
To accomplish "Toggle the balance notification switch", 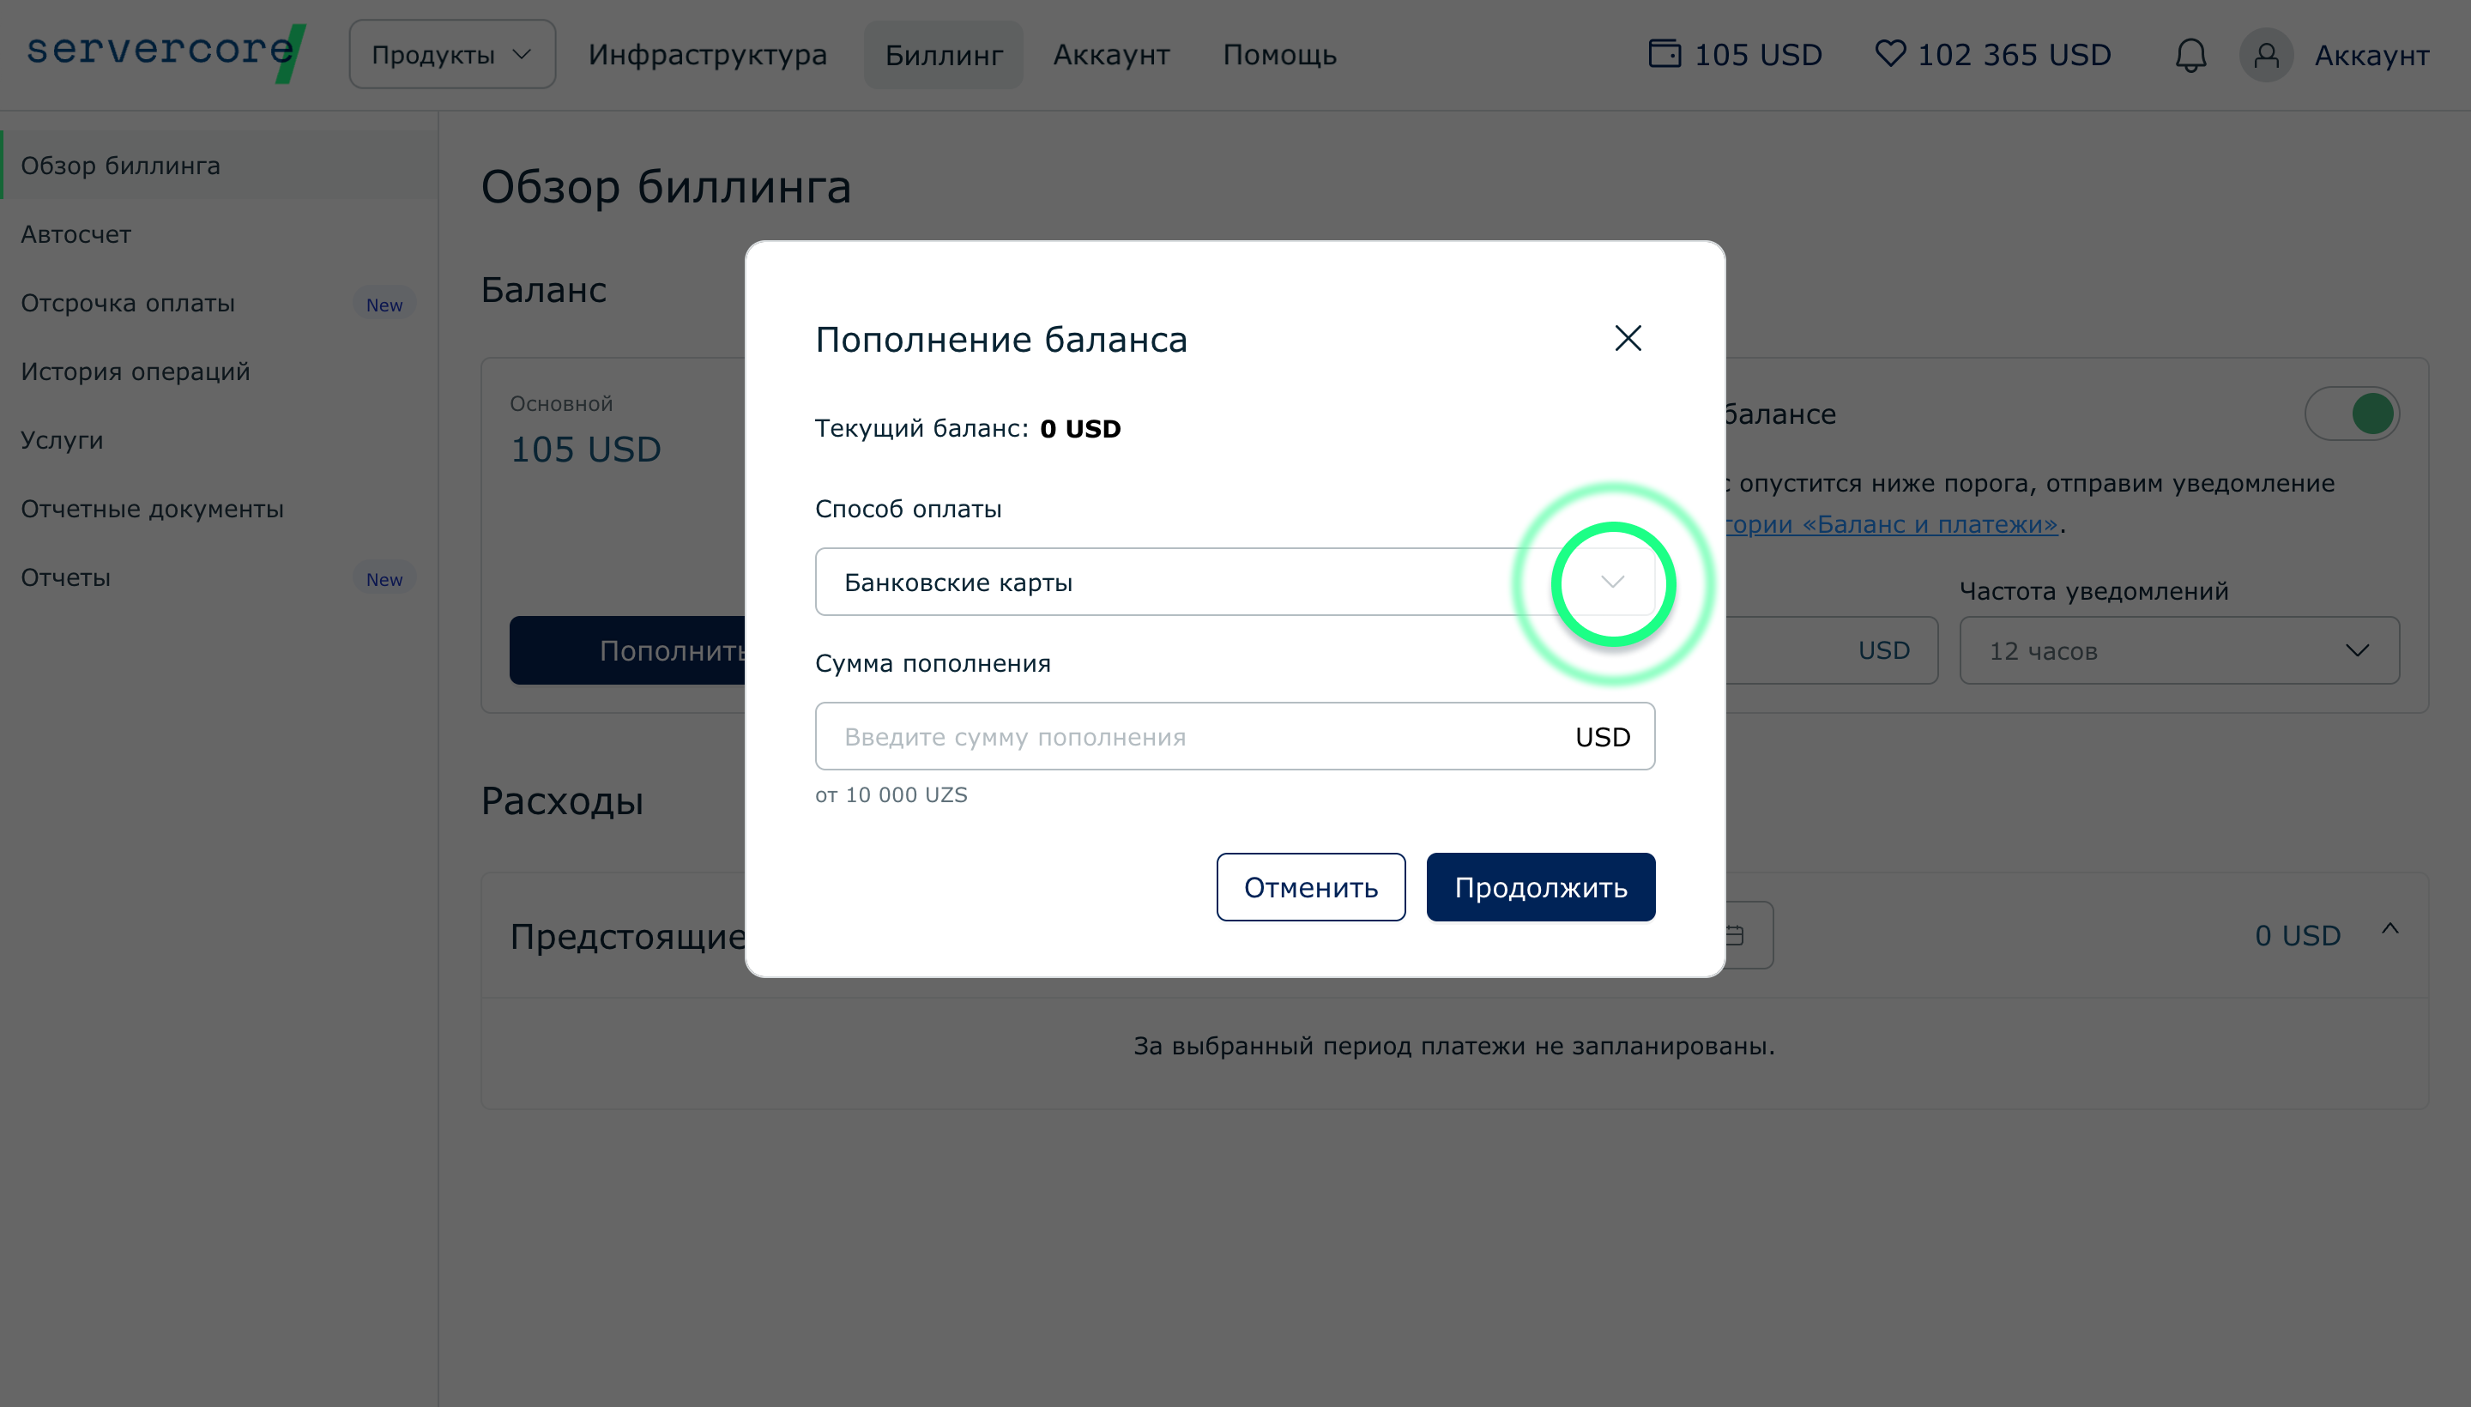I will pyautogui.click(x=2352, y=414).
